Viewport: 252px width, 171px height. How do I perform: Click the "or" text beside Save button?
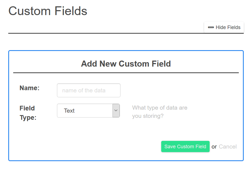pos(214,146)
